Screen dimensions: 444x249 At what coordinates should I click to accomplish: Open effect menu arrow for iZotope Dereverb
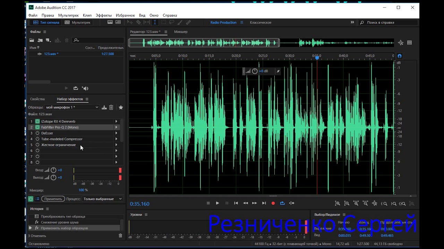pos(116,121)
